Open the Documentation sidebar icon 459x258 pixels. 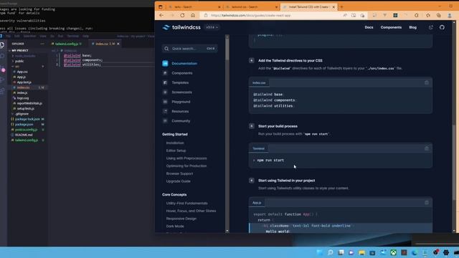165,64
